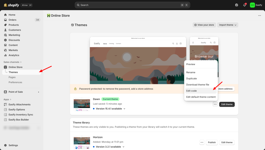
Task: Open the page three-dot menu at top right
Action: click(x=259, y=16)
